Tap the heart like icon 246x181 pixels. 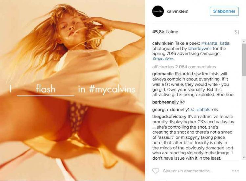tap(156, 171)
